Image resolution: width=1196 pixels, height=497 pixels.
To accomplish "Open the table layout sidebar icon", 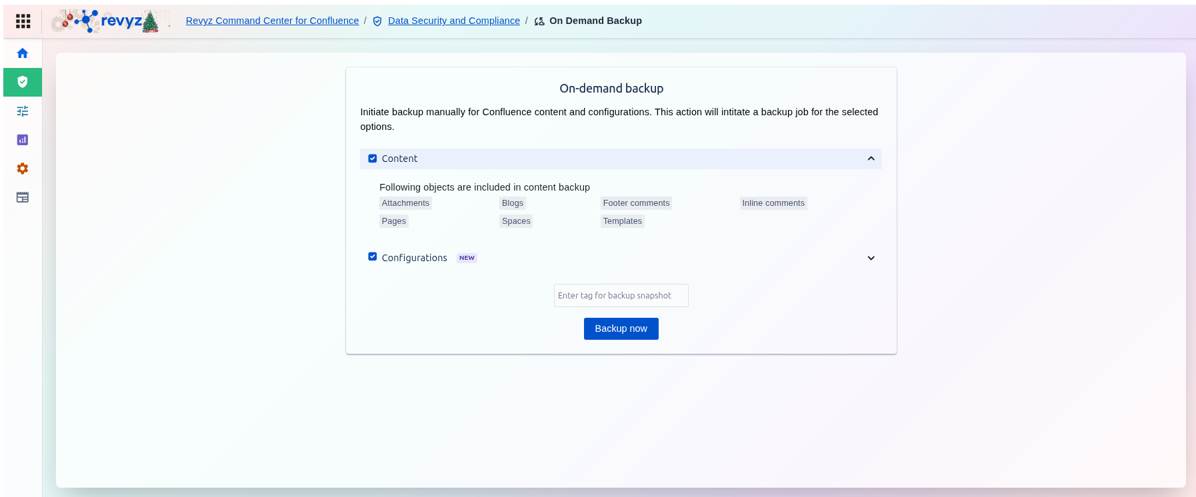I will pos(23,197).
